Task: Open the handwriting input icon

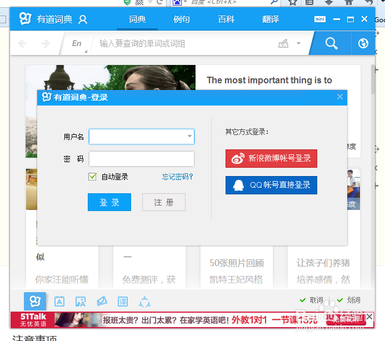Action: tap(283, 43)
